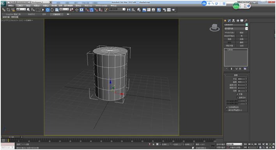276x150 pixels.
Task: Open the Named Selection Sets dropdown
Action: [x=117, y=9]
